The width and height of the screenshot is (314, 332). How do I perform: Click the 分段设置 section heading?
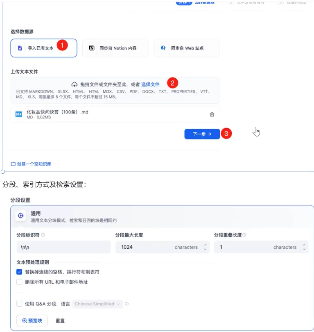click(x=20, y=200)
